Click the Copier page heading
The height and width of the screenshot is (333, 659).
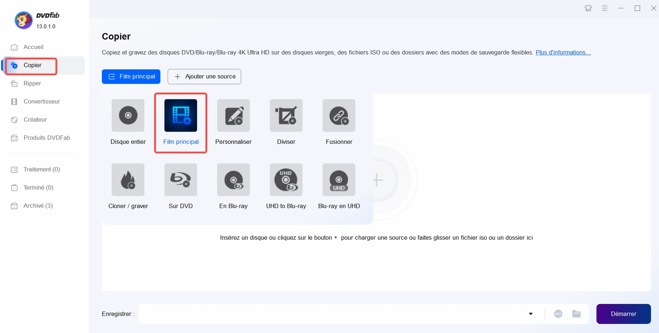(x=116, y=37)
